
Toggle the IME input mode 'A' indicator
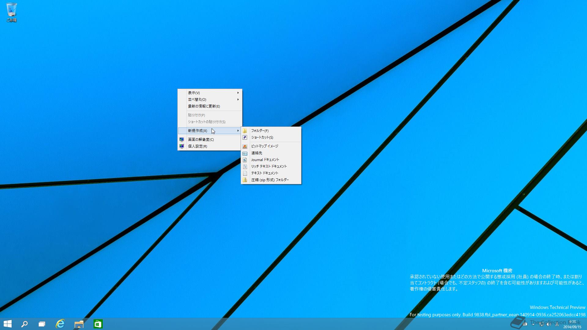pyautogui.click(x=557, y=324)
